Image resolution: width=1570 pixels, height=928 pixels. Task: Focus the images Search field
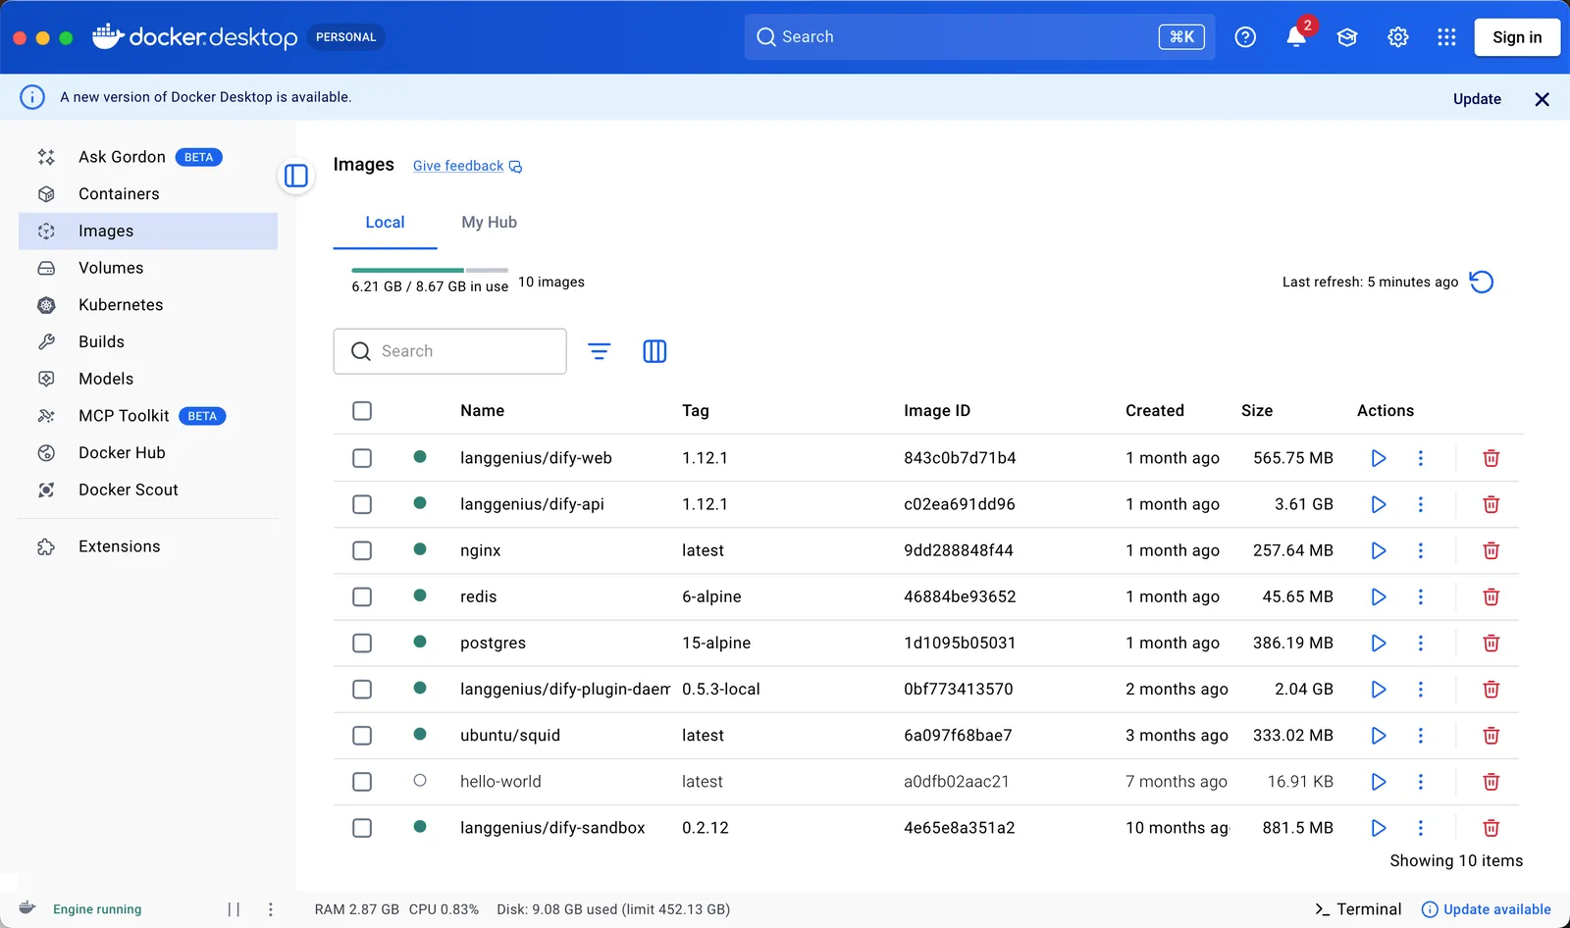(x=450, y=351)
